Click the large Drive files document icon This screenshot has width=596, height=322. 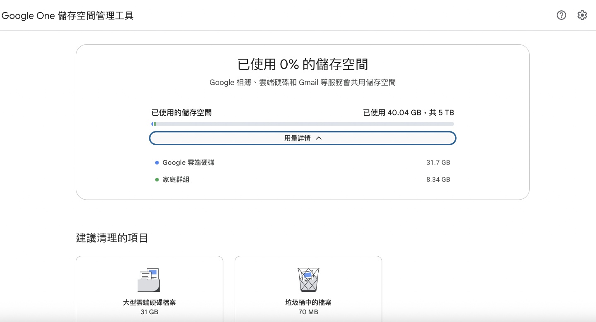coord(149,280)
